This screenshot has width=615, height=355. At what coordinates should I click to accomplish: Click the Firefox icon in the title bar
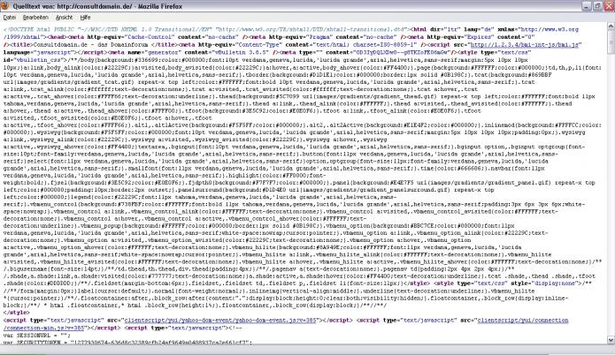[x=4, y=6]
